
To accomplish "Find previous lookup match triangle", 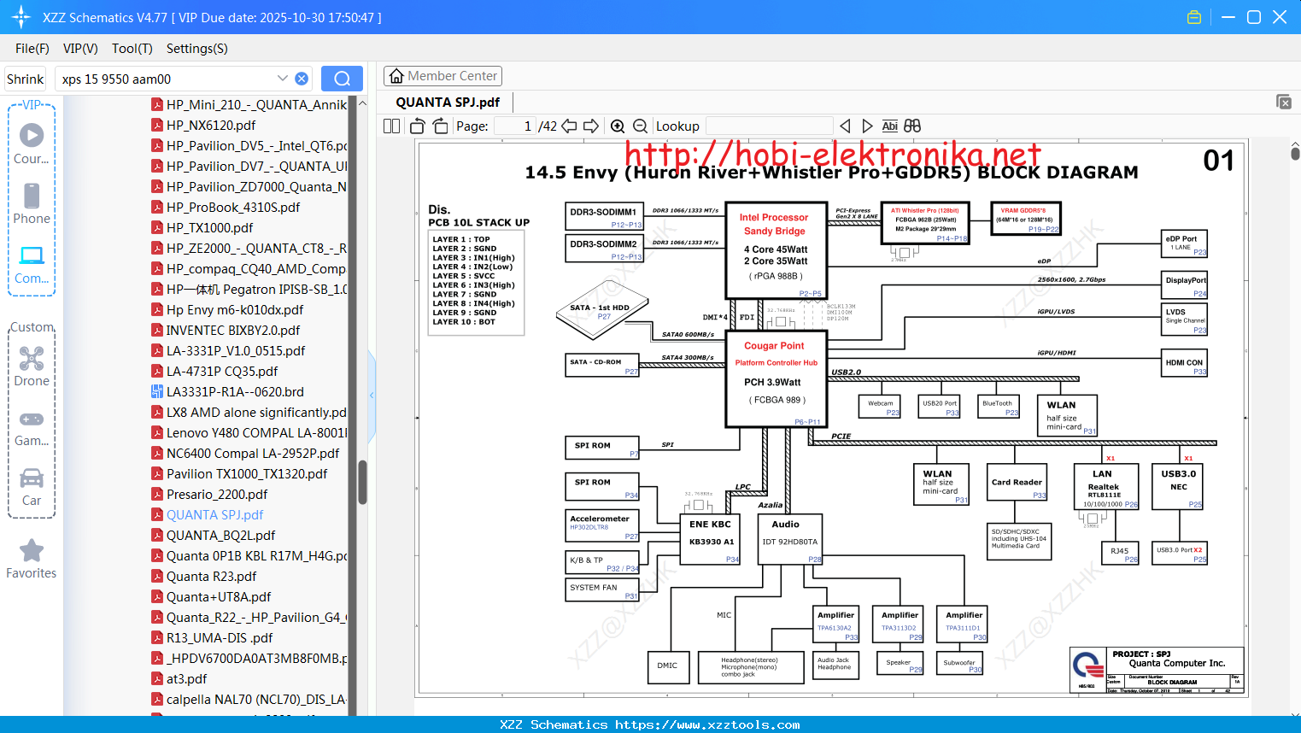I will click(x=845, y=126).
